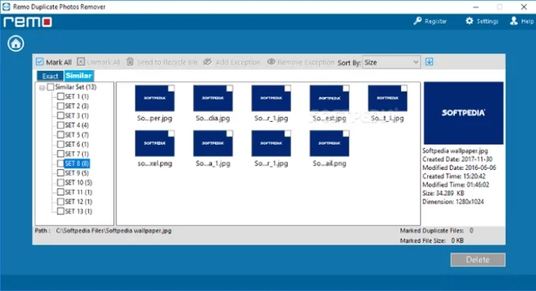Check the SET 1 (1) checkbox
Screen dimensions: 536x291
tap(60, 96)
